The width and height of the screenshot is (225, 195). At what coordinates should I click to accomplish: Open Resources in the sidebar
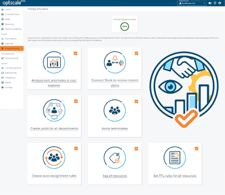tap(12, 24)
